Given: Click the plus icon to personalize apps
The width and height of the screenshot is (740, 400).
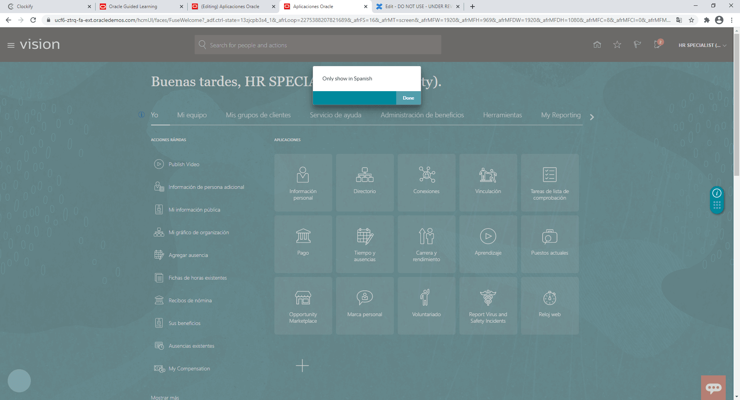Looking at the screenshot, I should [x=303, y=365].
